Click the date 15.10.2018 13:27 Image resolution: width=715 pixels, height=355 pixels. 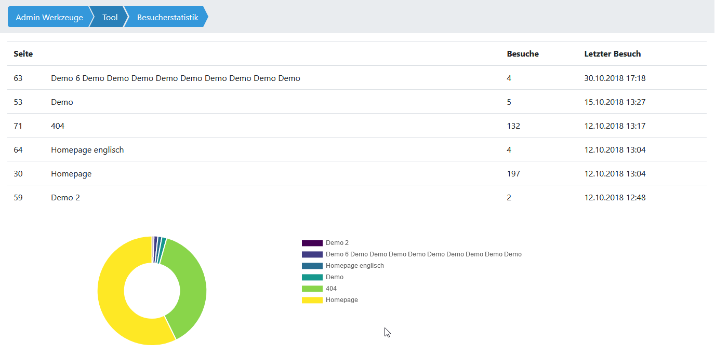(x=615, y=102)
